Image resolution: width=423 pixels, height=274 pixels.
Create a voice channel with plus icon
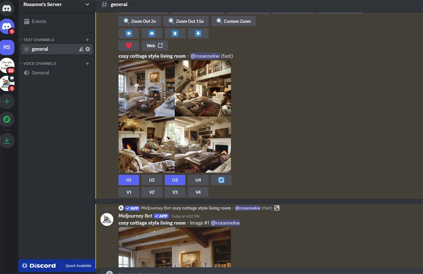coord(87,64)
